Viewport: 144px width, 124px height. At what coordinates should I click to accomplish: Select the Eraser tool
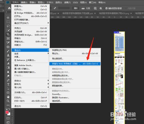coord(8,63)
